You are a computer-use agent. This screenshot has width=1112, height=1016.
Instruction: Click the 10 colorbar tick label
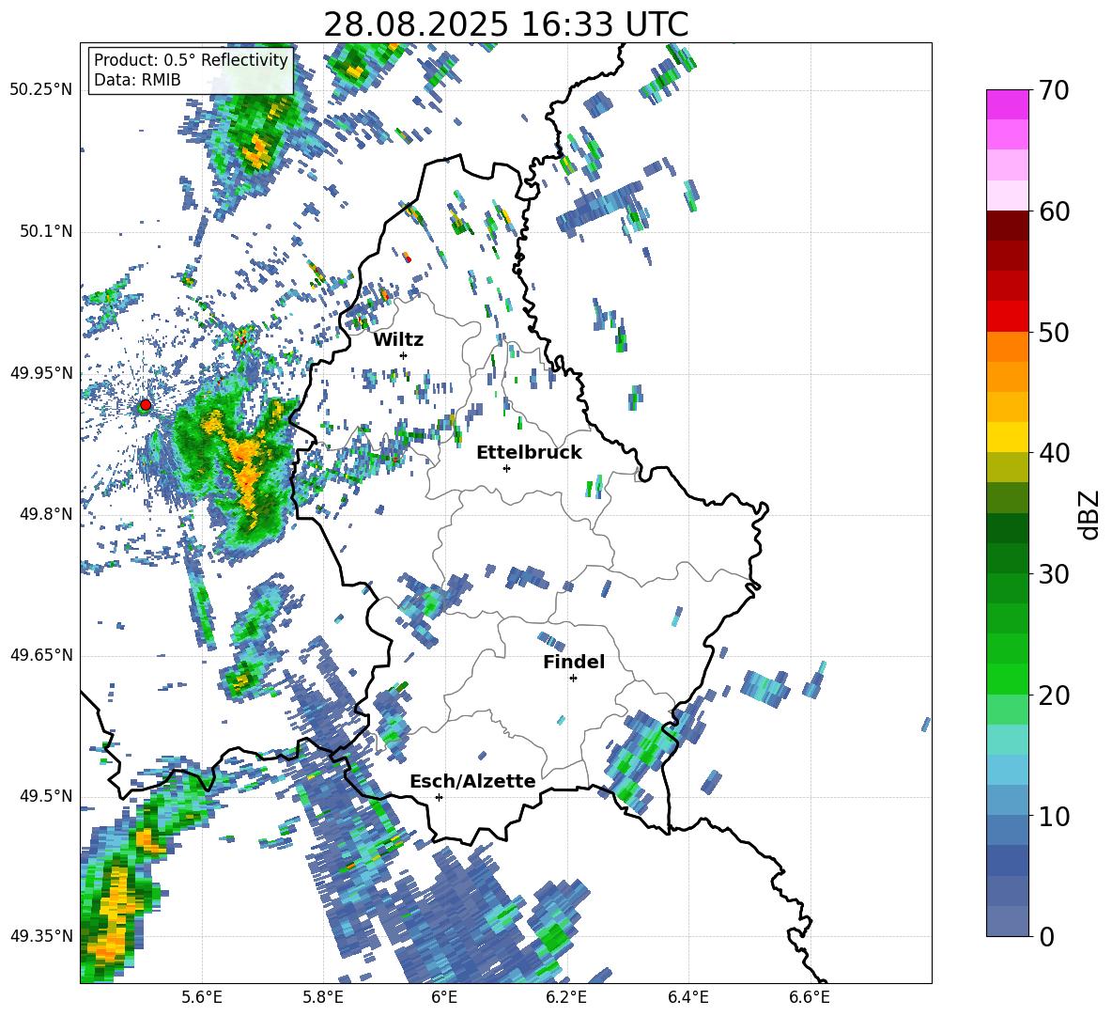point(1054,816)
